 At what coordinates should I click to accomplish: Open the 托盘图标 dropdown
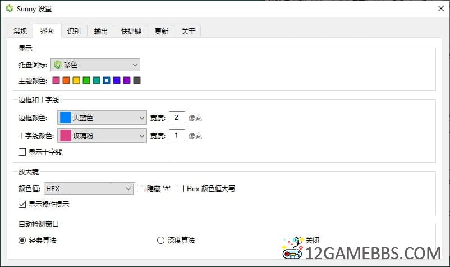tap(95, 65)
